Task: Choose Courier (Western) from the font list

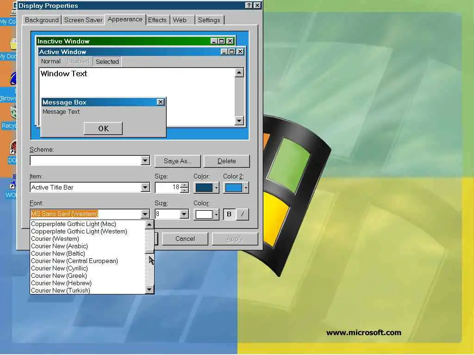Action: tap(87, 239)
